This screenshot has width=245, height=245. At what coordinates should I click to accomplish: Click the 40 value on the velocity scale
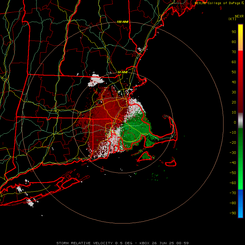pos(234,82)
